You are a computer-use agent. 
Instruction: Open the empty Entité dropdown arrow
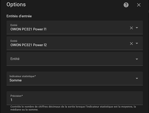137,59
